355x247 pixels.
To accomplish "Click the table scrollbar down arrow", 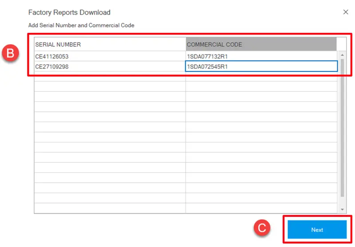I will (x=342, y=209).
